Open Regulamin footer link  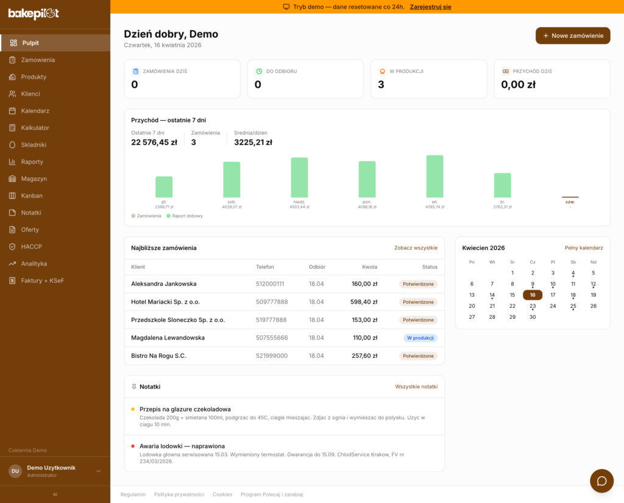point(133,494)
